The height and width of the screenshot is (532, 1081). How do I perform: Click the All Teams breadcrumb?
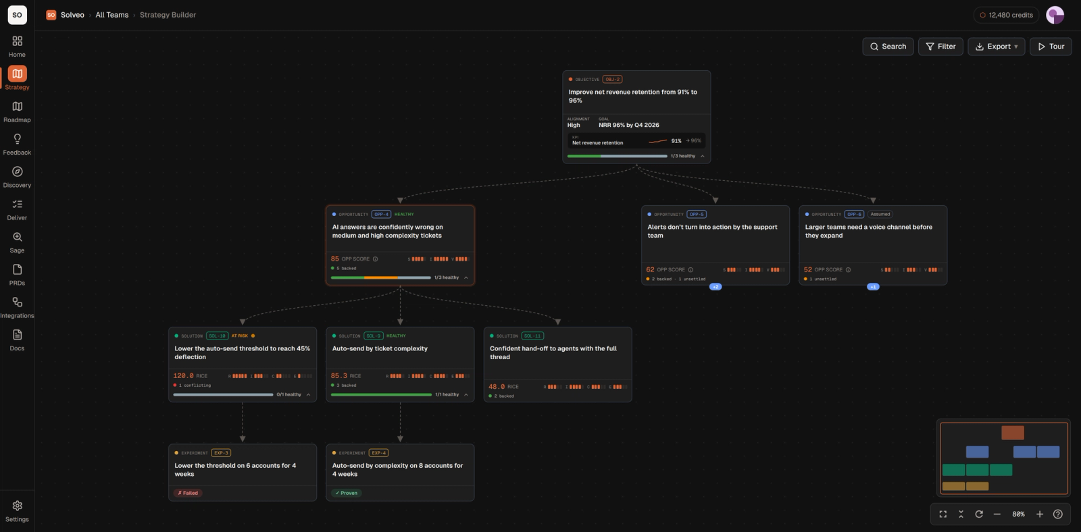(x=111, y=15)
